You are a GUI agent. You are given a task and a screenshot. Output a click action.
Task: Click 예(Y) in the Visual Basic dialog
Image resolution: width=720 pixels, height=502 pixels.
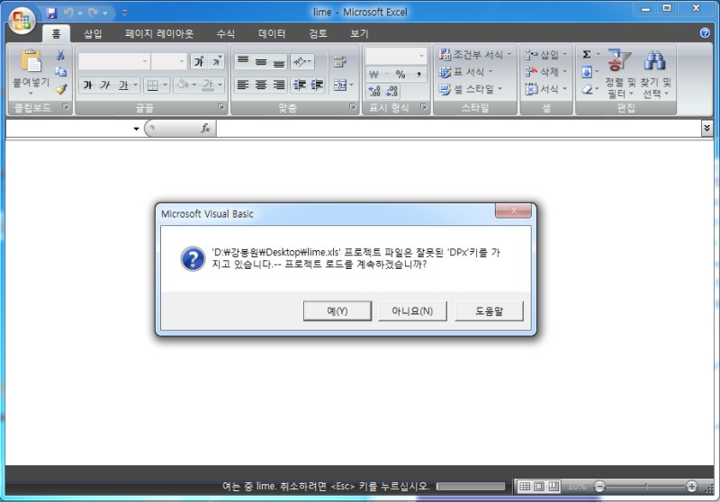[337, 311]
